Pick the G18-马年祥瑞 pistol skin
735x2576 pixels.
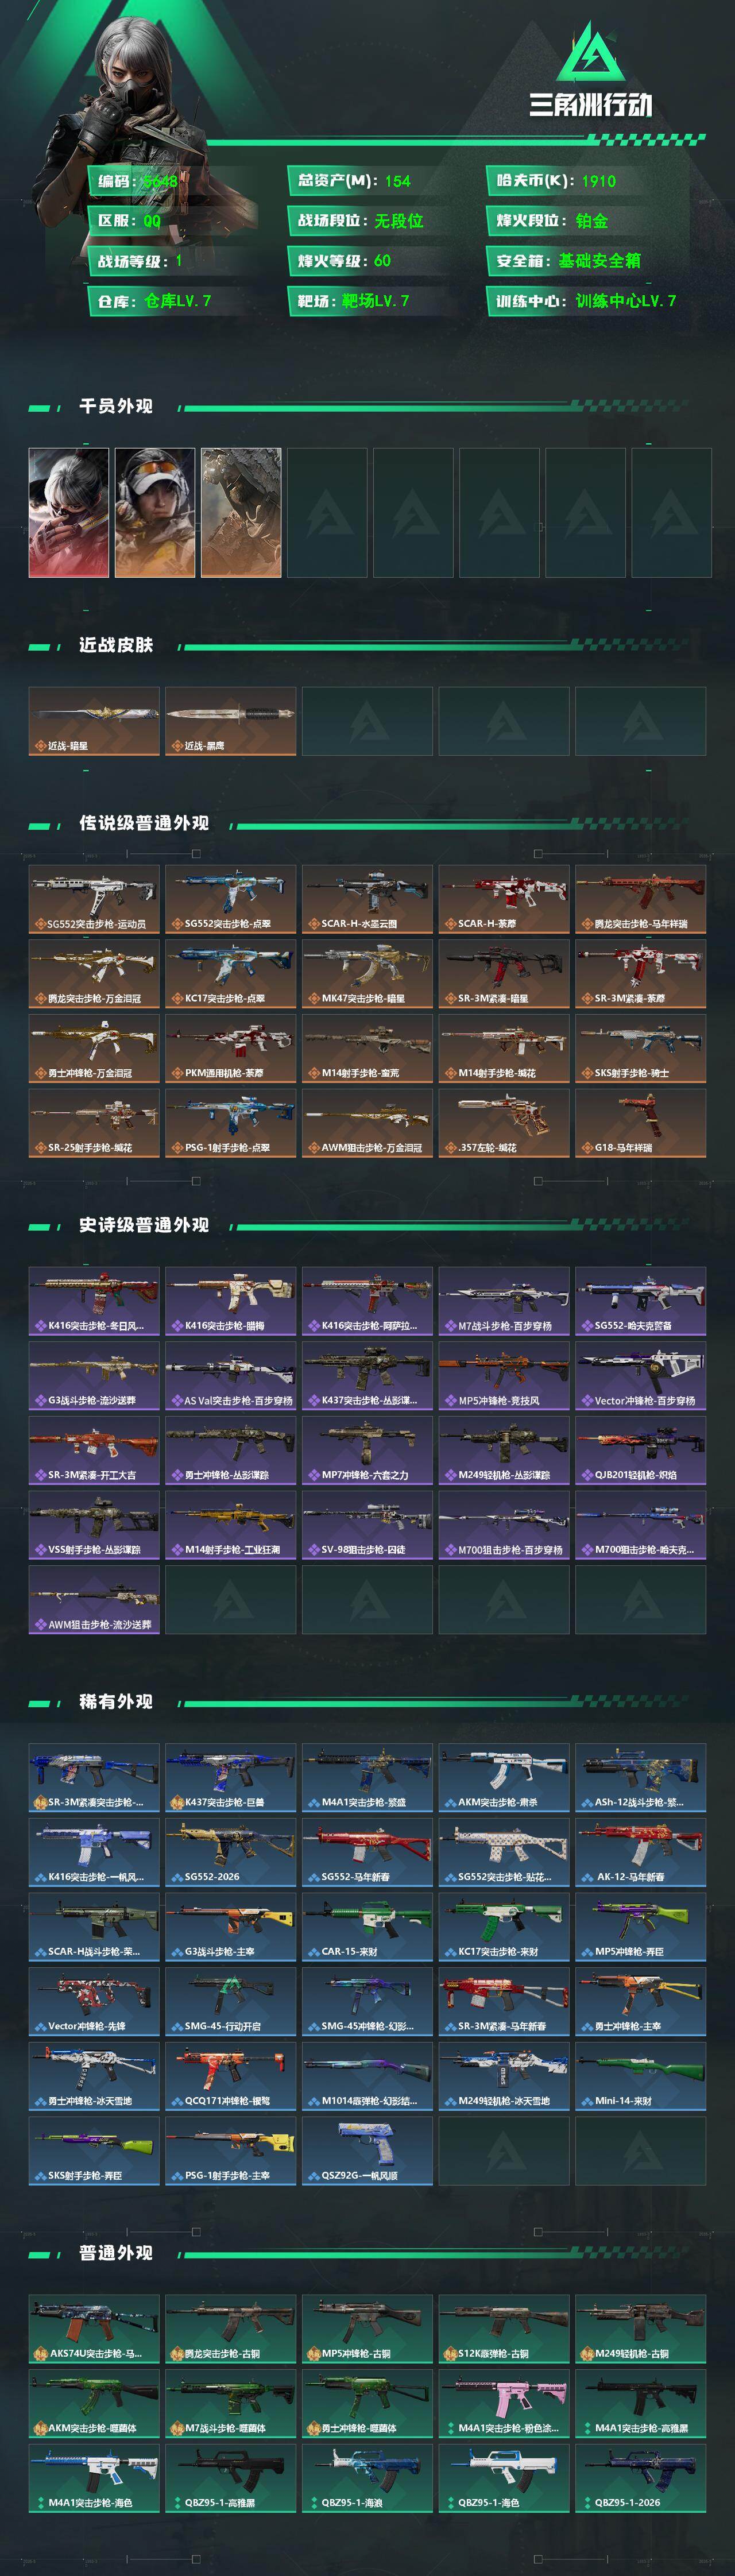coord(641,1123)
